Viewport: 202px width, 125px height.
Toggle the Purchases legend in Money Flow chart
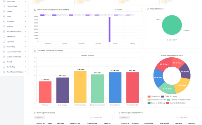46,15
